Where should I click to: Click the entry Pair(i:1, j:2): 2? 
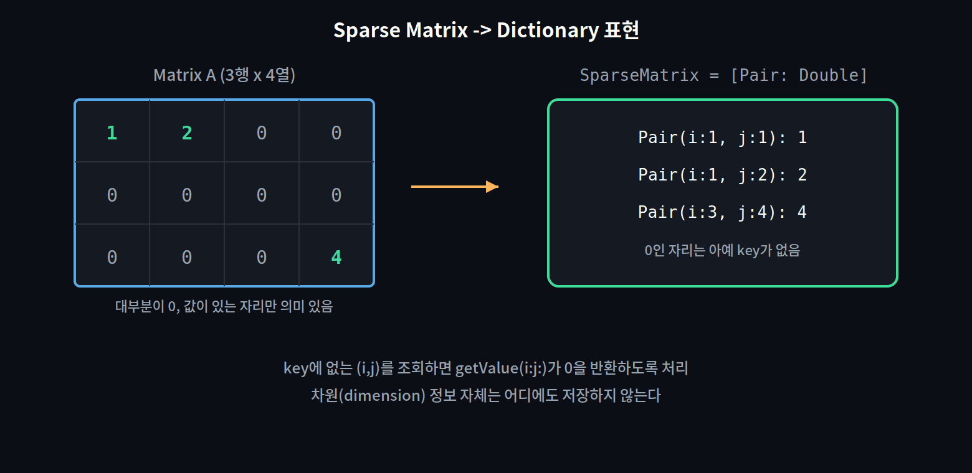tap(723, 175)
